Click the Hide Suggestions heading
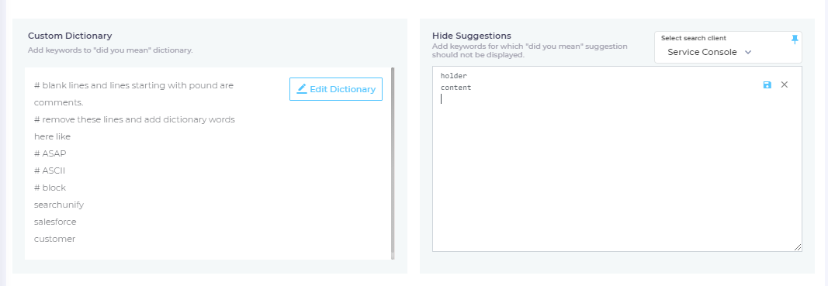 [x=472, y=36]
